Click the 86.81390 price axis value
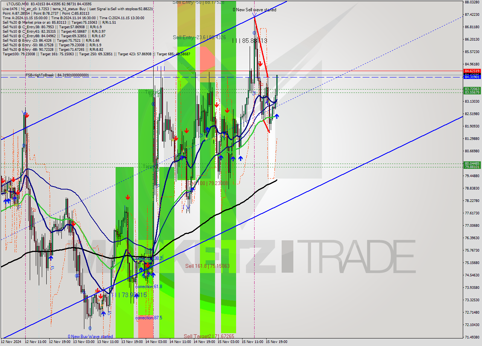 pos(472,27)
